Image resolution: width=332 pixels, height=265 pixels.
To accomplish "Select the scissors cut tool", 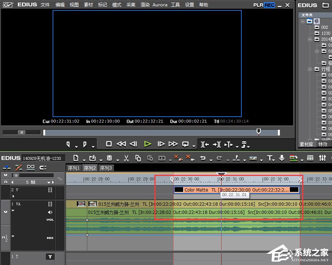I will click(126, 158).
